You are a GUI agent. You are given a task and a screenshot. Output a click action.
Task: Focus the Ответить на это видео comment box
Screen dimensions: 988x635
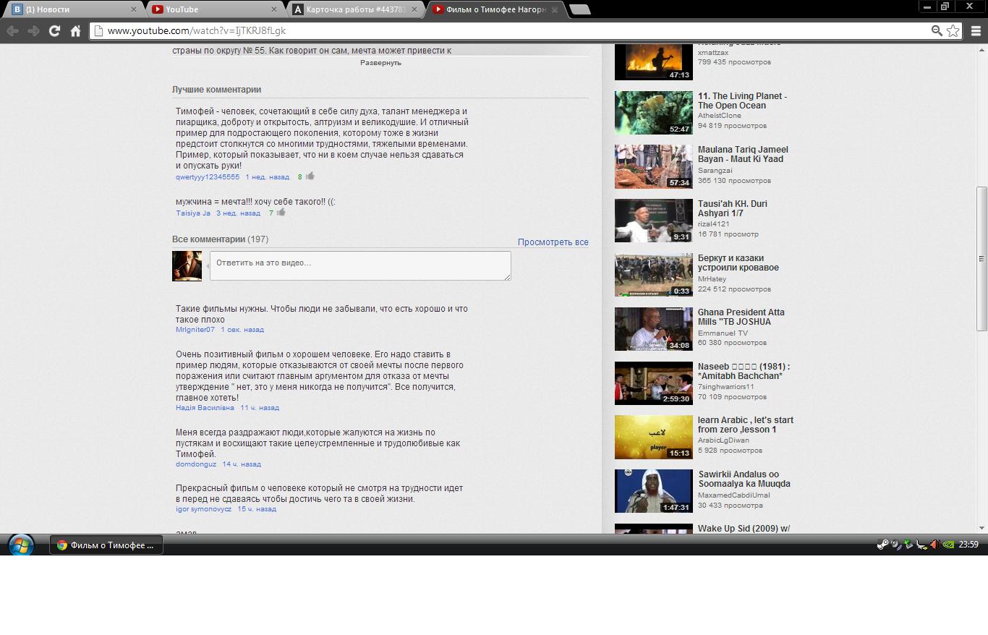point(360,265)
